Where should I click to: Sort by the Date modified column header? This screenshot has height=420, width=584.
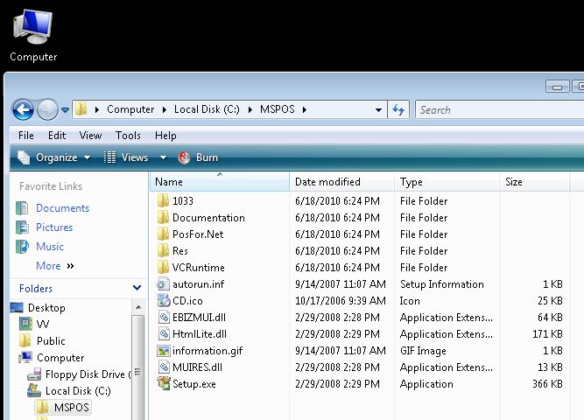pos(341,182)
